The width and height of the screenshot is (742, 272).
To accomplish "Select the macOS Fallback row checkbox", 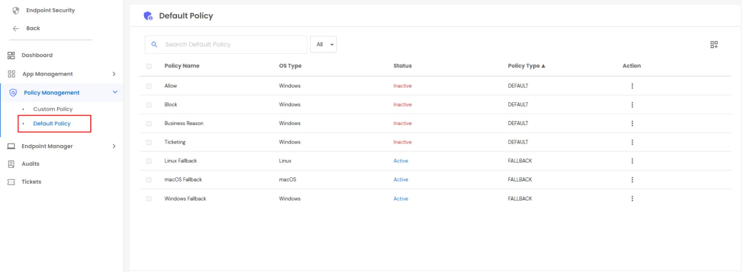I will [x=149, y=180].
